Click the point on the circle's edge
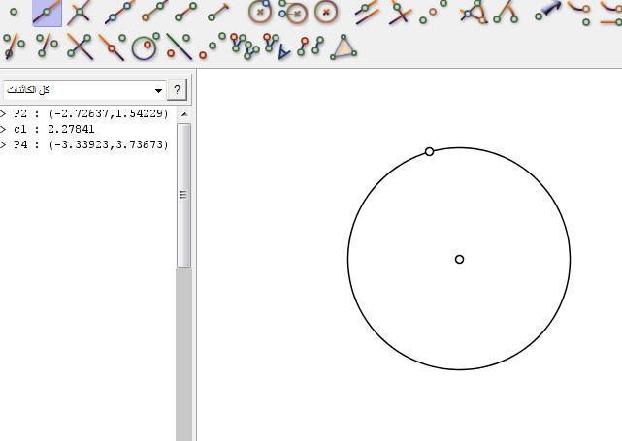 pyautogui.click(x=429, y=151)
